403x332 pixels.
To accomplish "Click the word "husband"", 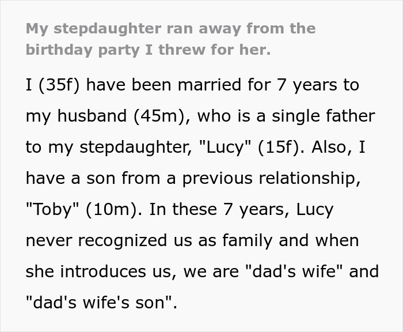I will pos(92,116).
